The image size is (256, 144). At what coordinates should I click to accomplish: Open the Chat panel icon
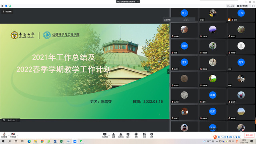(x=128, y=135)
